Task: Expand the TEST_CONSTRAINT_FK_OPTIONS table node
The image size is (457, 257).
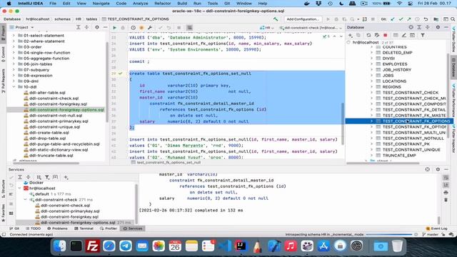Action: pyautogui.click(x=371, y=121)
